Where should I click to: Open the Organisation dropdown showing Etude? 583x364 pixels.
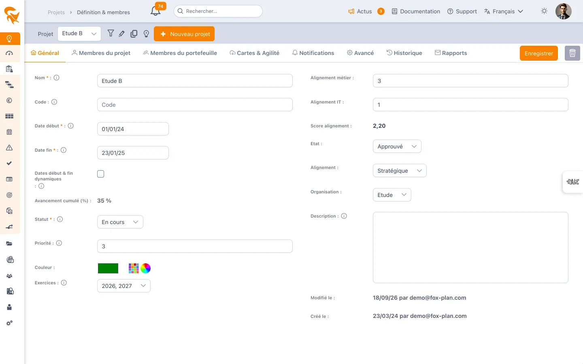[x=392, y=195]
